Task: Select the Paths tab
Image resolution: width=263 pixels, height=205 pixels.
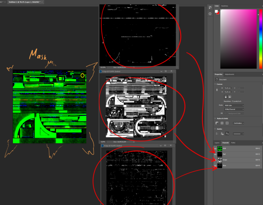Action: pos(233,143)
